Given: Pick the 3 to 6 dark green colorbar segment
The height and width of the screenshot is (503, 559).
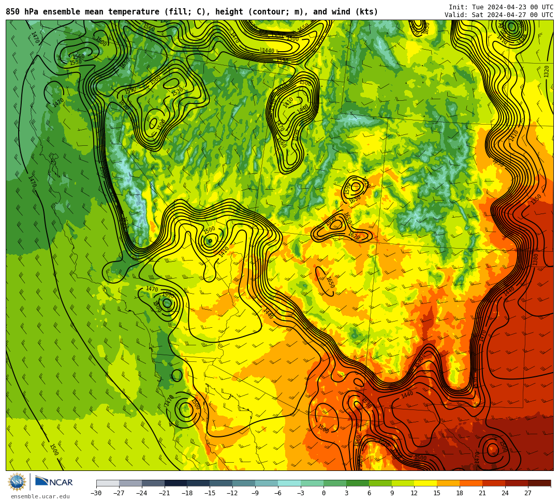Looking at the screenshot, I should [358, 483].
